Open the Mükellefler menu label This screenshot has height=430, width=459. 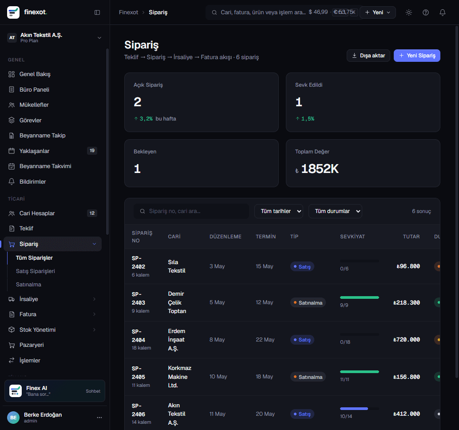point(34,104)
